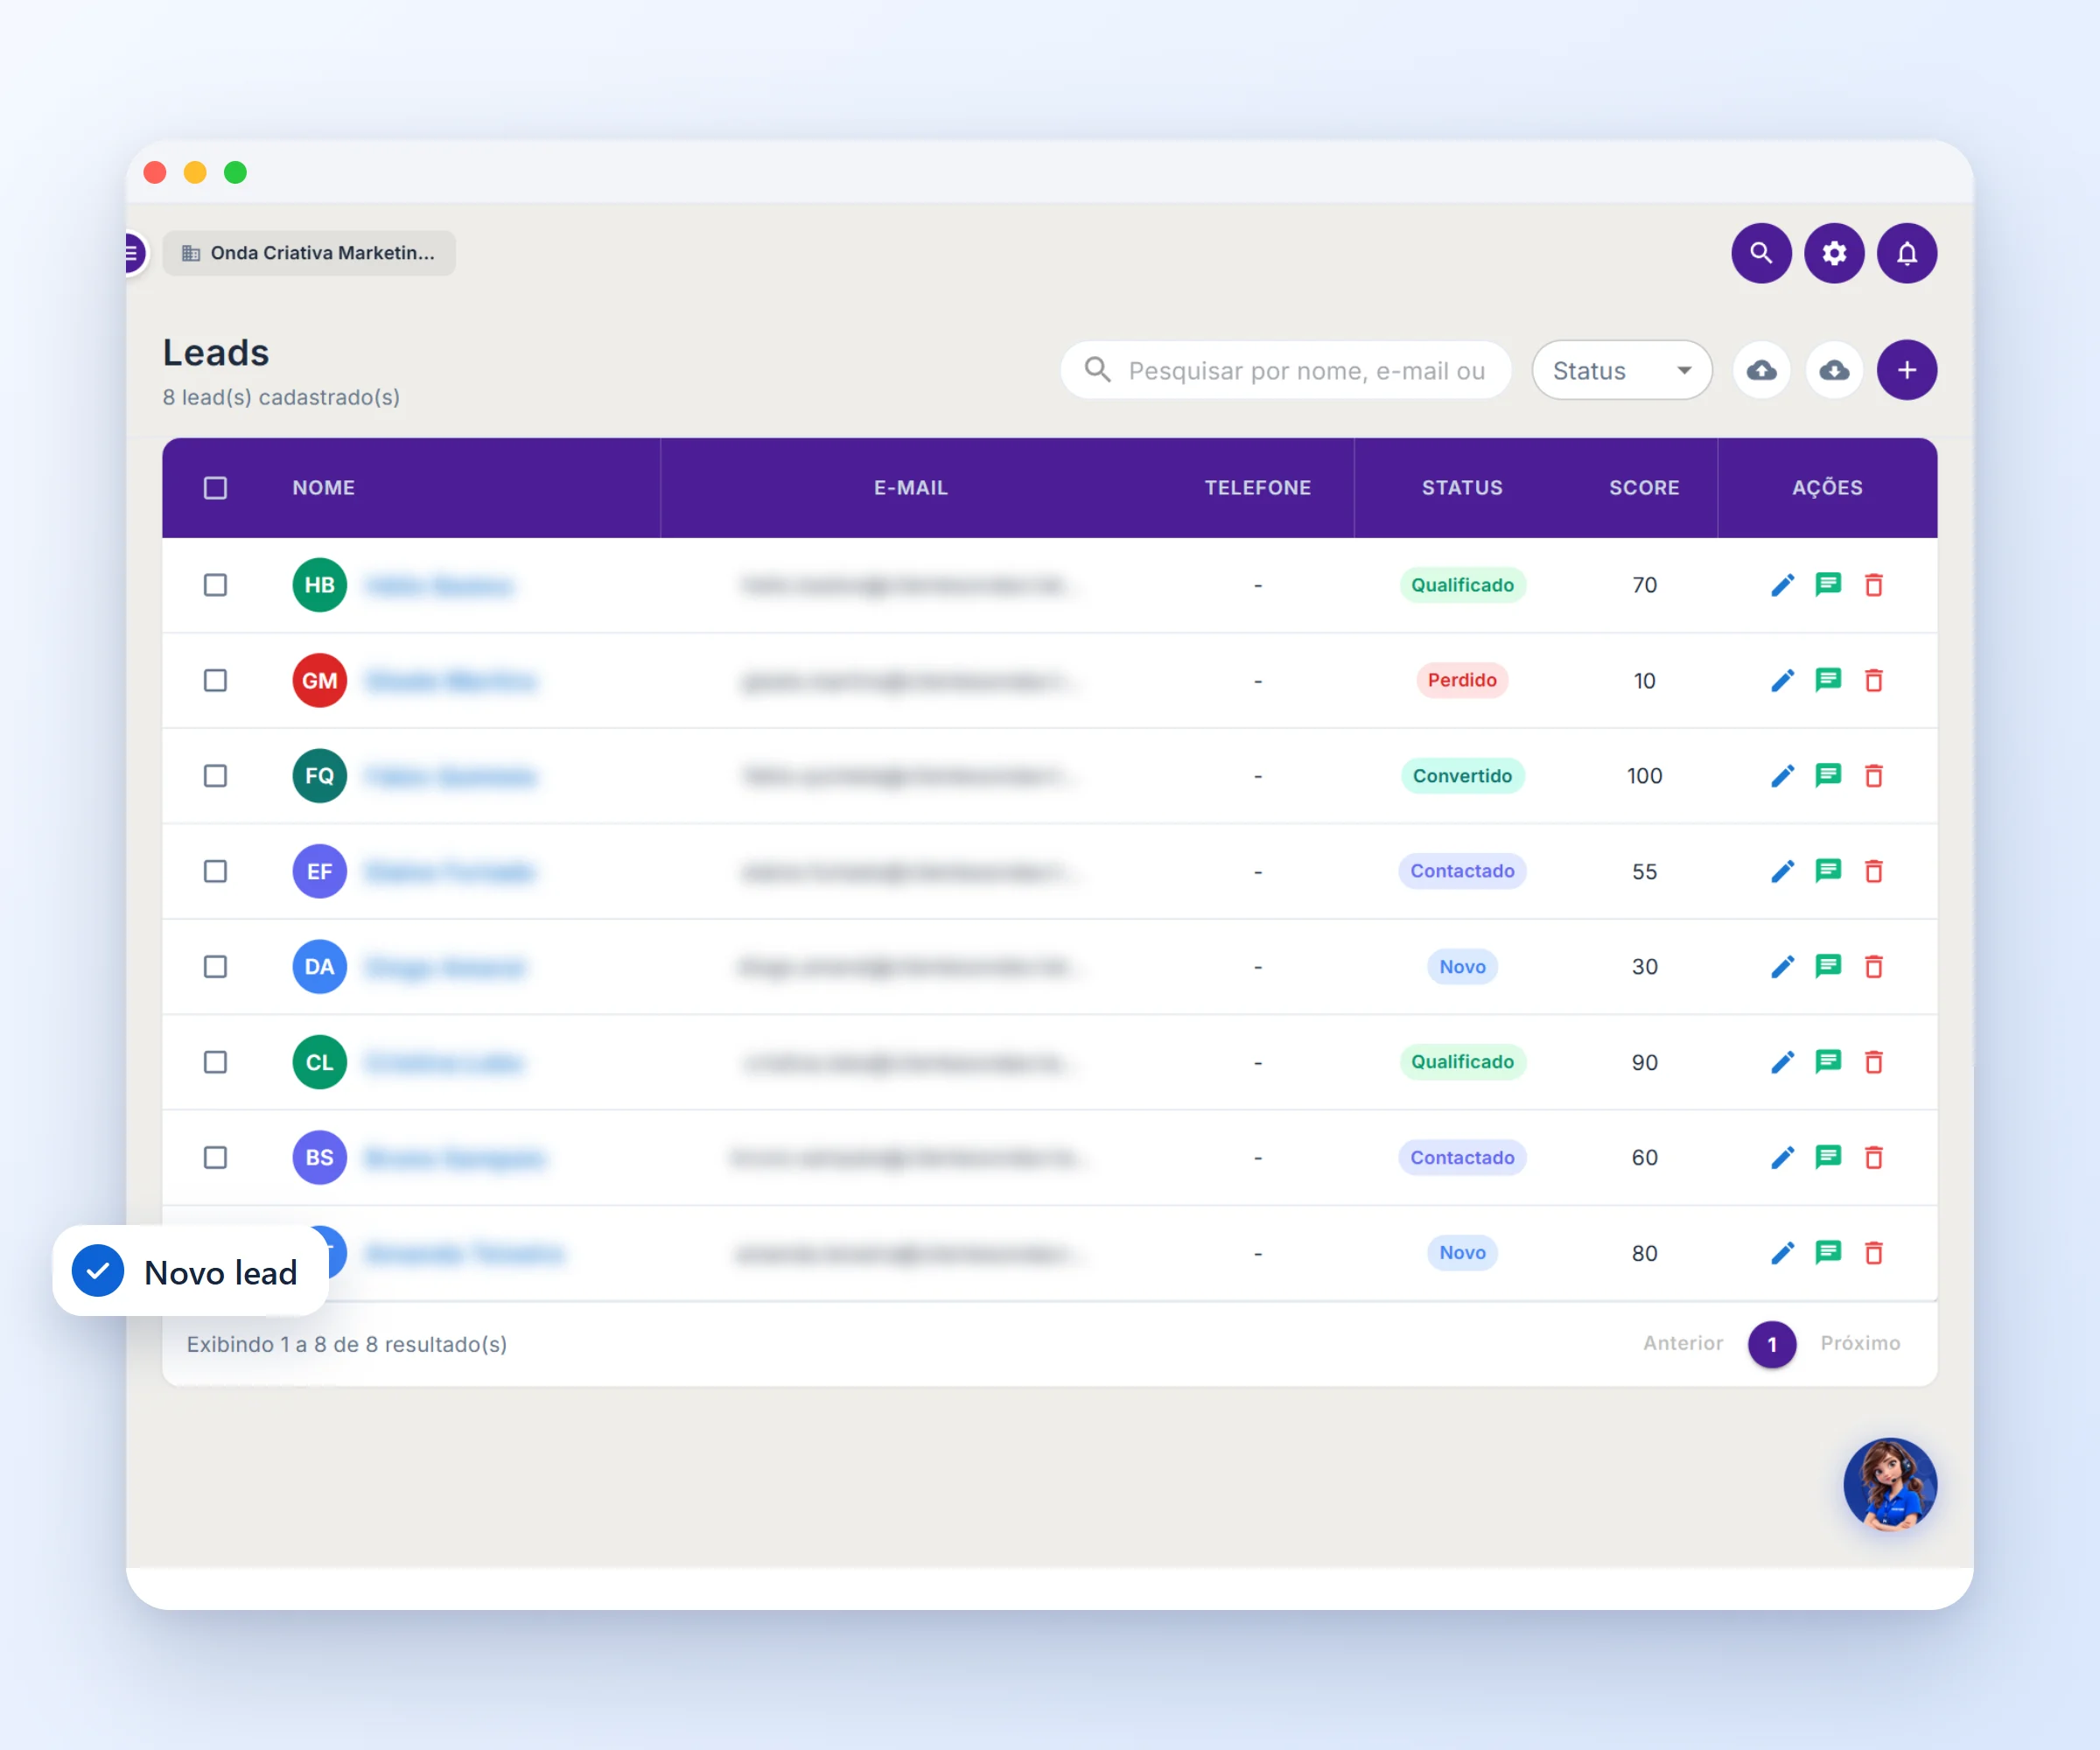Image resolution: width=2100 pixels, height=1750 pixels.
Task: Delete the HB lead with trash icon
Action: click(x=1874, y=585)
